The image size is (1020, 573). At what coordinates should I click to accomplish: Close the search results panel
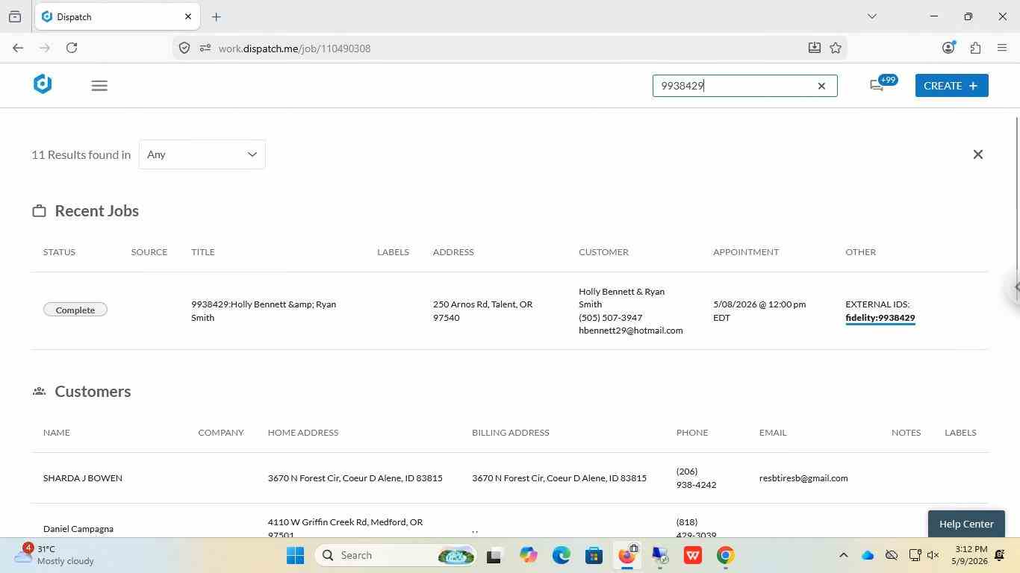click(x=978, y=154)
